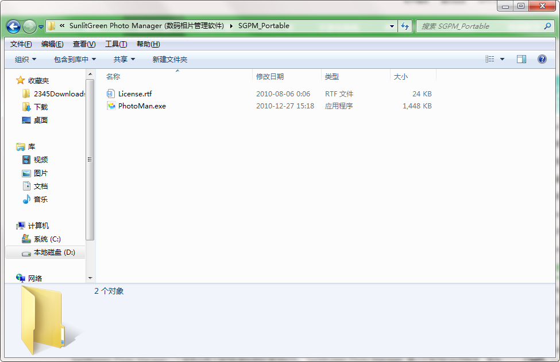The width and height of the screenshot is (560, 362).
Task: Click the 视频 film strip icon
Action: pyautogui.click(x=26, y=160)
